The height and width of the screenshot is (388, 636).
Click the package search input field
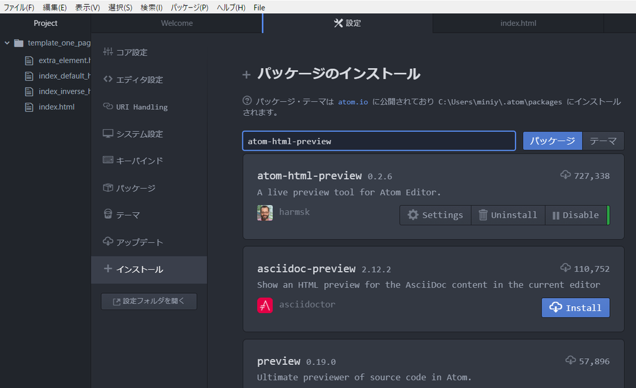(379, 141)
